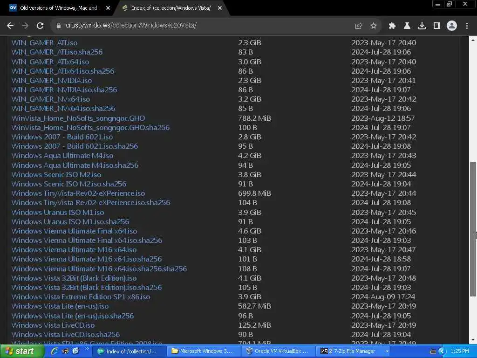Download Windows Vista Extreme Edition SP1 x86.iso
The image size is (477, 358).
pos(81,297)
